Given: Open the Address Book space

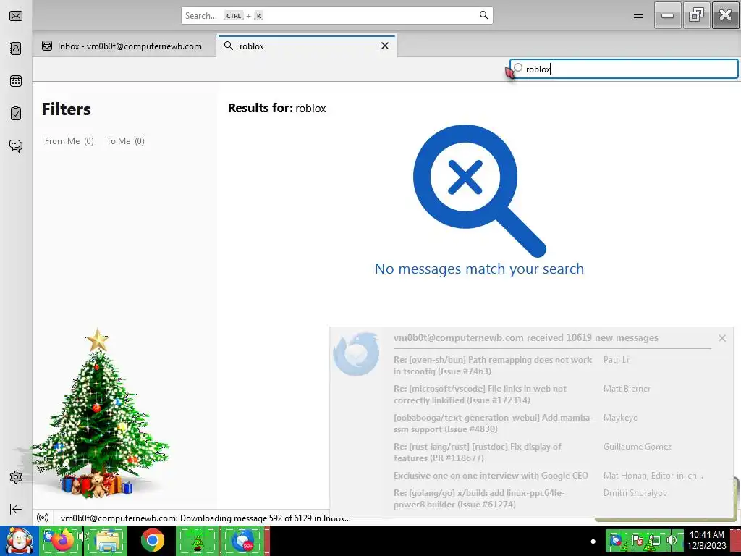Looking at the screenshot, I should pyautogui.click(x=16, y=49).
